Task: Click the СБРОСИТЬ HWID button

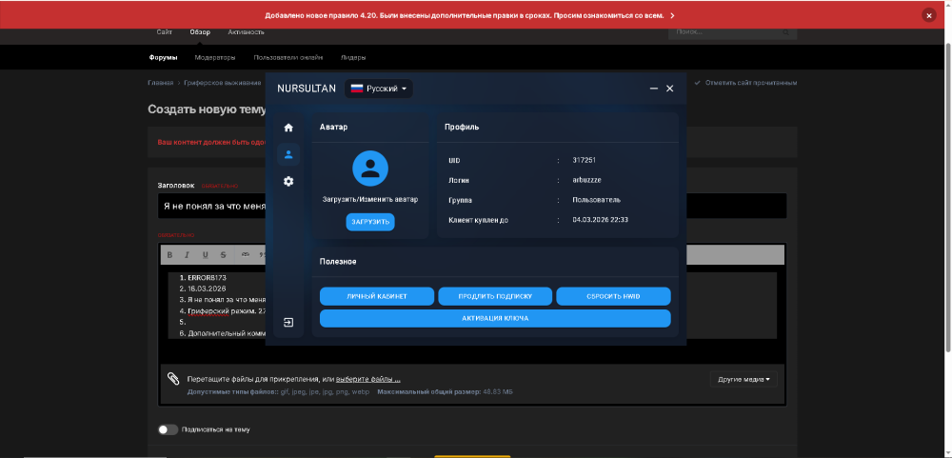Action: pyautogui.click(x=613, y=296)
